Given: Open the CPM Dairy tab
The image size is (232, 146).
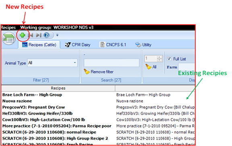Looking at the screenshot, I should [78, 45].
